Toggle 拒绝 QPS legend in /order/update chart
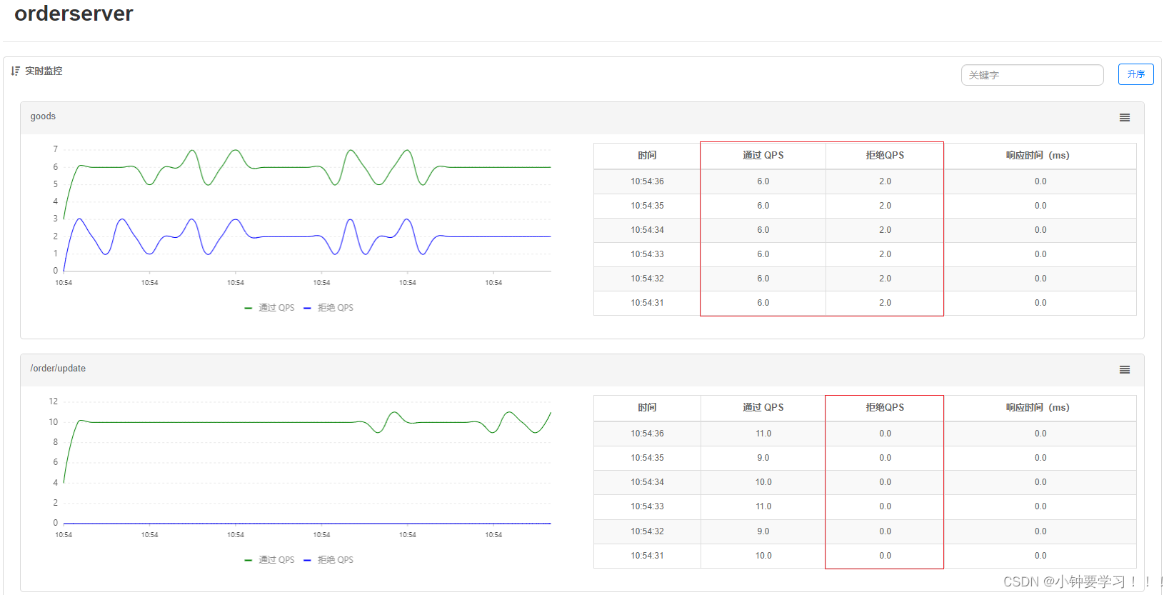Screen dimensions: 1174x595 328,560
